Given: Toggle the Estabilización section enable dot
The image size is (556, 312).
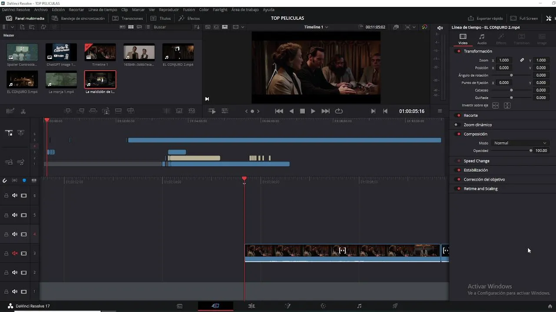Looking at the screenshot, I should click(459, 170).
